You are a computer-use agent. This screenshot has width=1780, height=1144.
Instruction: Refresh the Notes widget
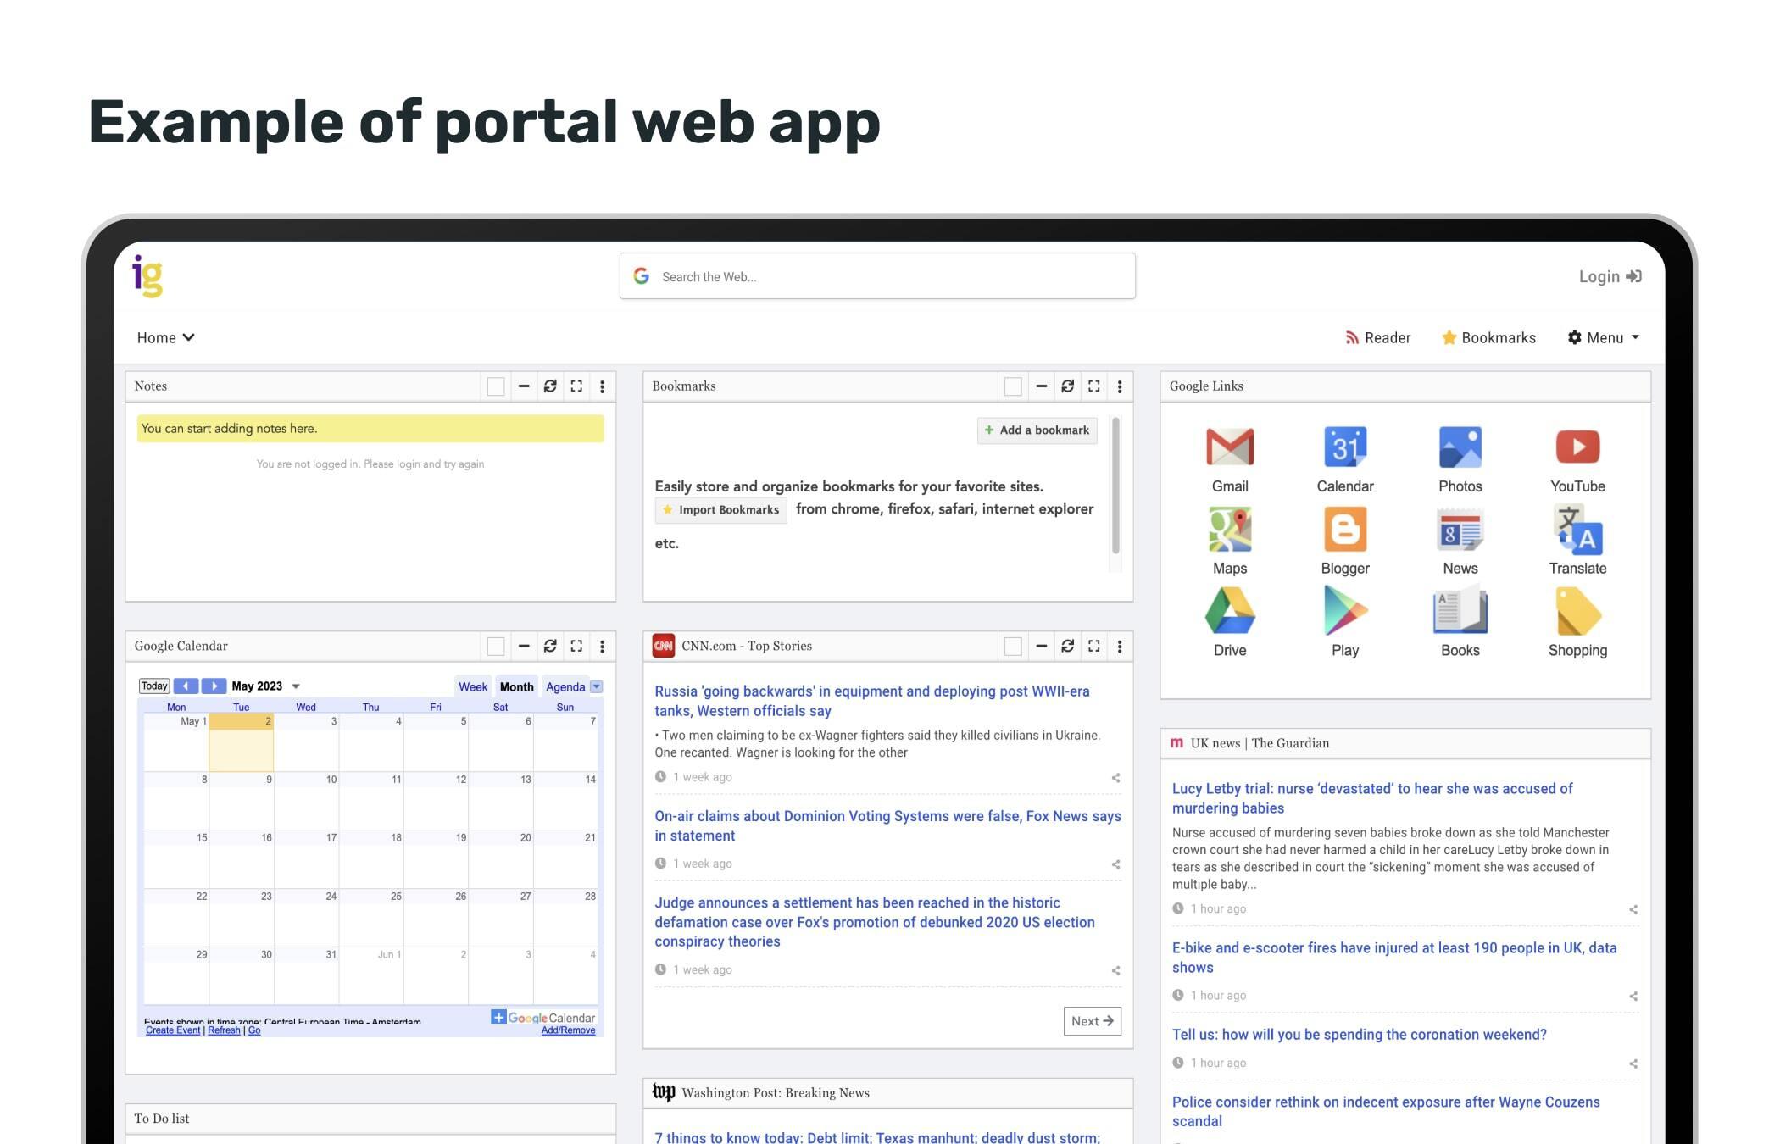(550, 386)
